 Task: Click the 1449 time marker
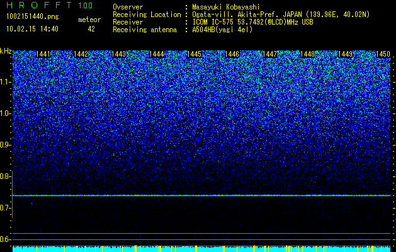(x=345, y=54)
